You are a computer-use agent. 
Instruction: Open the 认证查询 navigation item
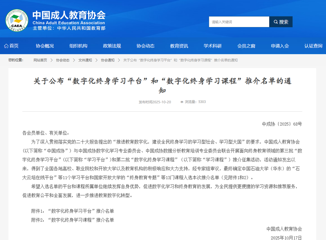[313, 46]
